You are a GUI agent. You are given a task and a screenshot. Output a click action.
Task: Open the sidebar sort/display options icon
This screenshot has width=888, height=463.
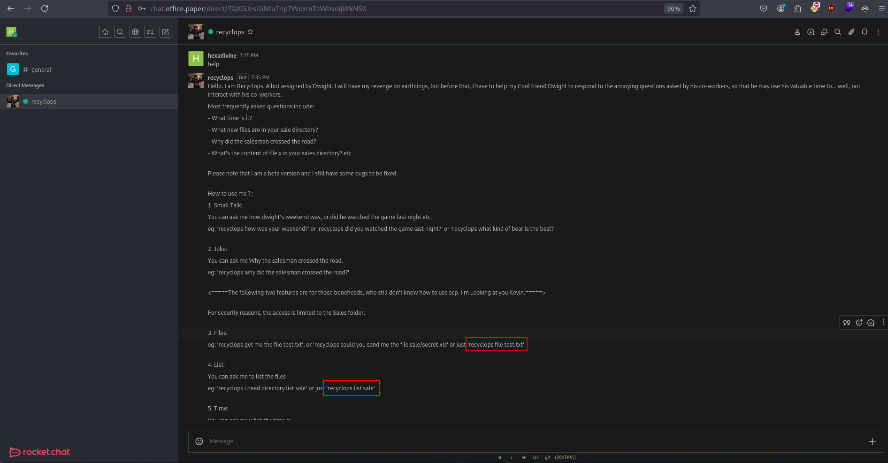coord(150,32)
